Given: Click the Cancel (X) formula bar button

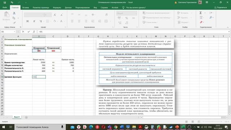Looking at the screenshot, I should pyautogui.click(x=23, y=32).
